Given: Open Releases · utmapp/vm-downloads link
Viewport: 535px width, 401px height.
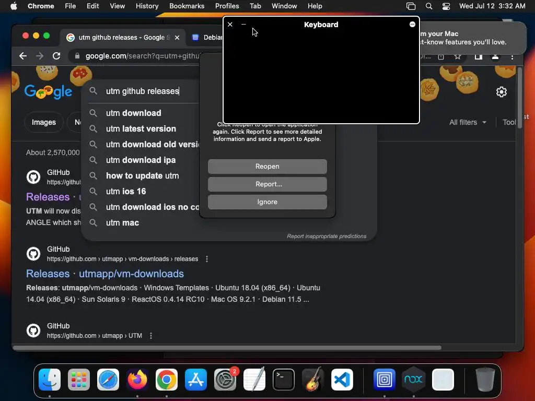Looking at the screenshot, I should point(104,274).
